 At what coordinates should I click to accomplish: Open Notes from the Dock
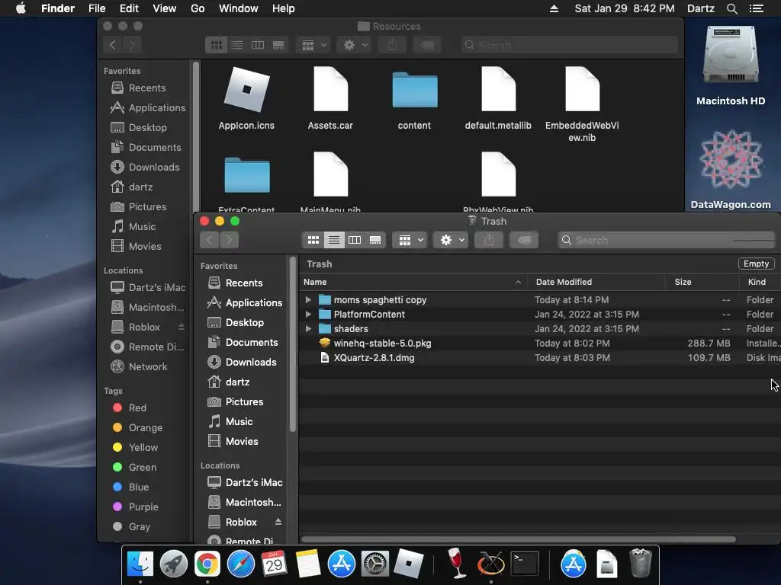[x=308, y=564]
